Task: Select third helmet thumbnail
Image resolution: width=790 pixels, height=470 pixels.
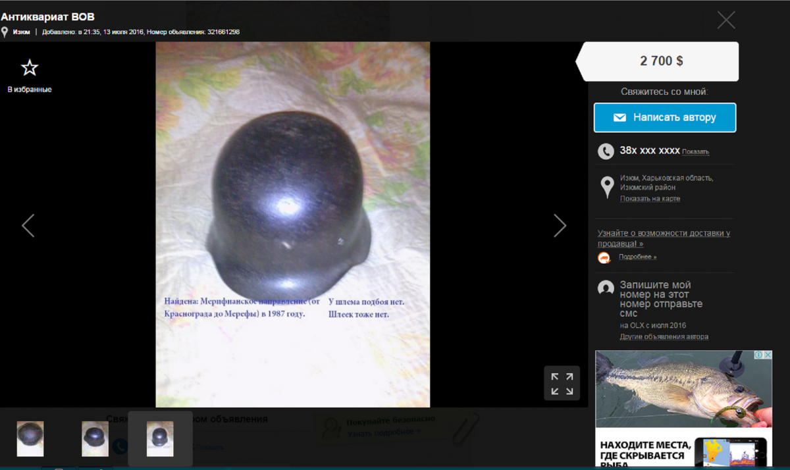Action: coord(160,438)
